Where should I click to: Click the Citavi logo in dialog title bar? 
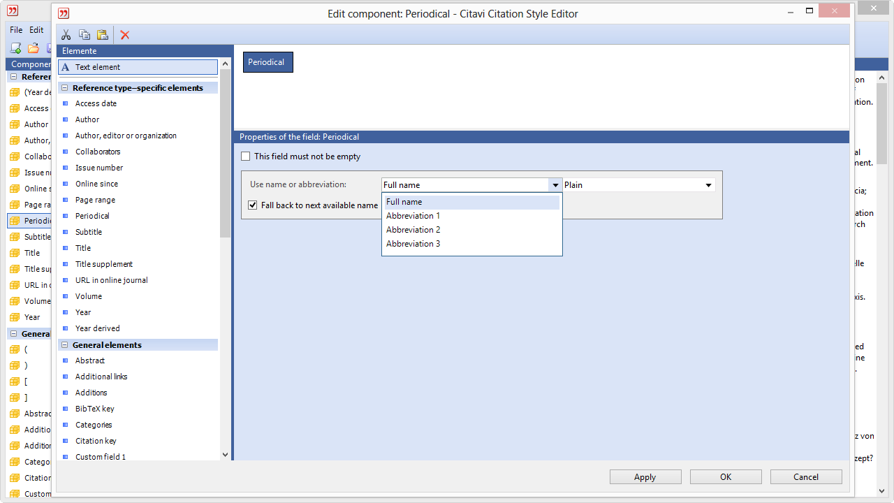pos(64,13)
